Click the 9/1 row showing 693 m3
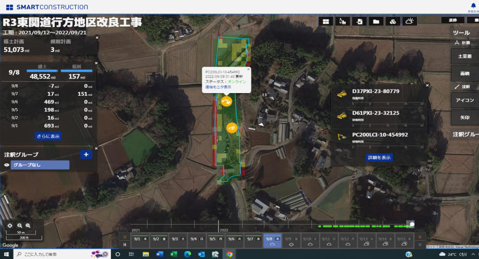This screenshot has width=479, height=259. 49,126
